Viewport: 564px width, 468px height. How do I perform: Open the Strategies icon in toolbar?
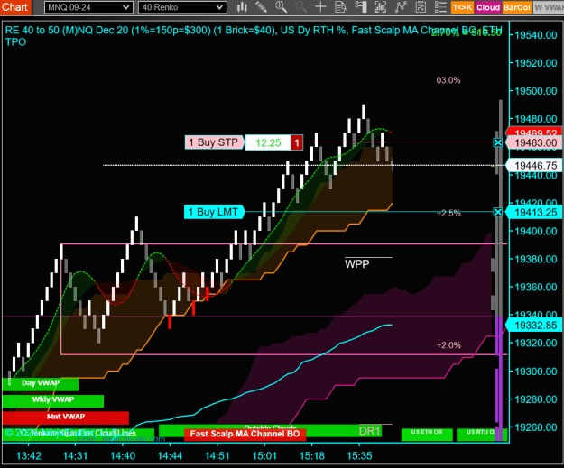[421, 7]
